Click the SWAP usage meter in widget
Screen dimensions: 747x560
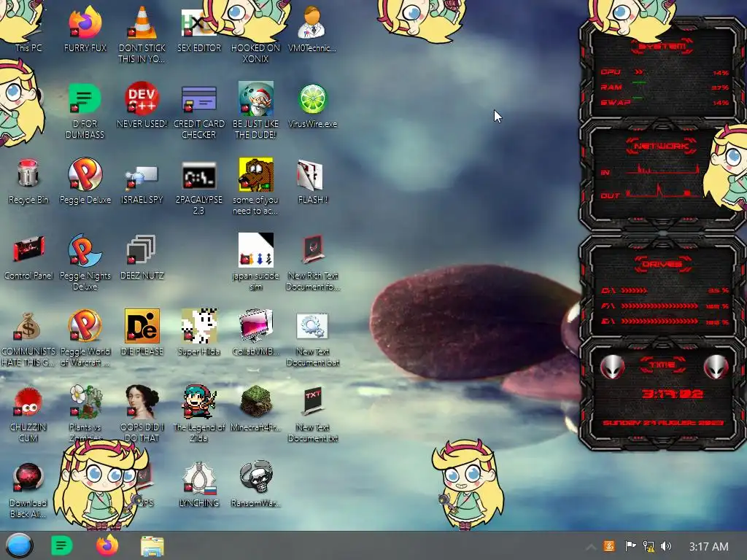[665, 102]
